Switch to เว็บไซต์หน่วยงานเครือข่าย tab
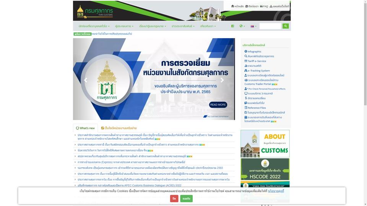 point(119,128)
